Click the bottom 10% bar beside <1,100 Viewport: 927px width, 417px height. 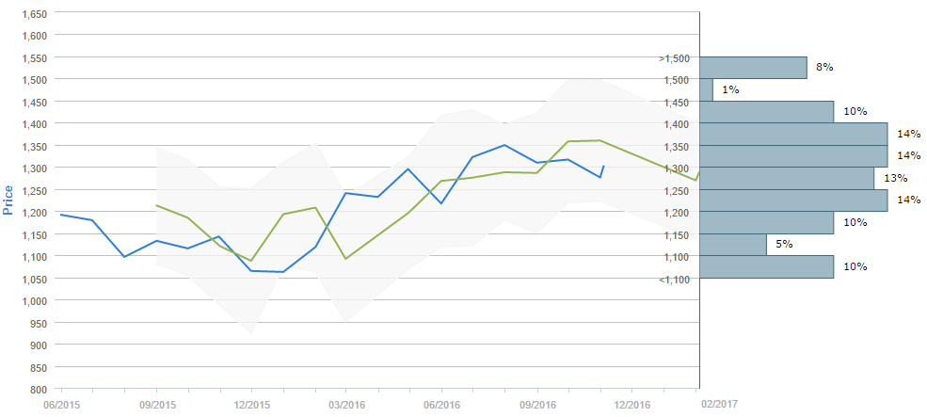tap(766, 266)
